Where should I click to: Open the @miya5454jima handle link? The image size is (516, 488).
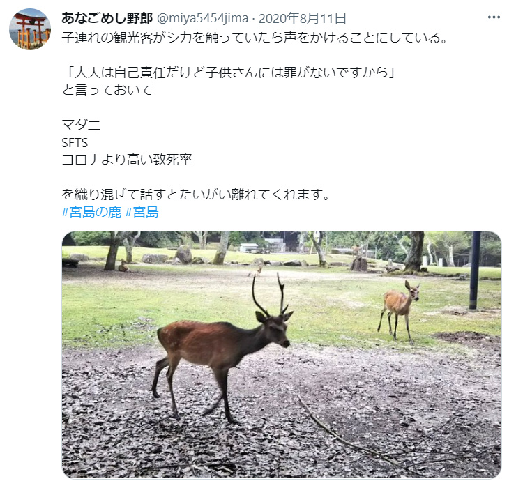click(x=202, y=18)
